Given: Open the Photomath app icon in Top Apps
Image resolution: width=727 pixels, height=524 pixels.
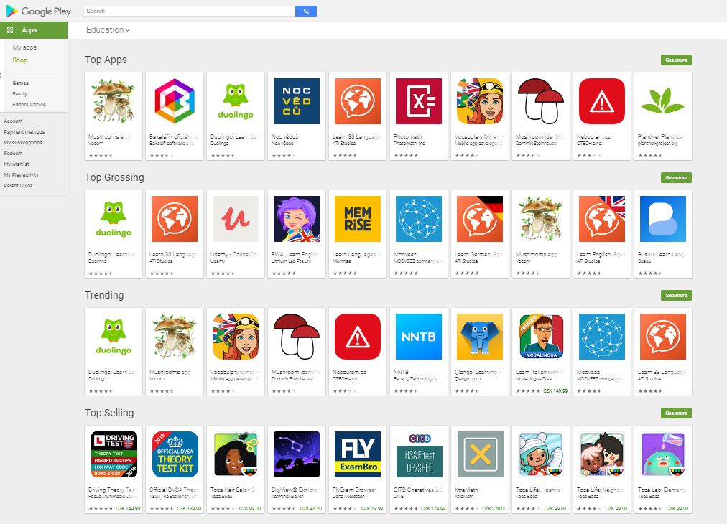Looking at the screenshot, I should tap(418, 101).
